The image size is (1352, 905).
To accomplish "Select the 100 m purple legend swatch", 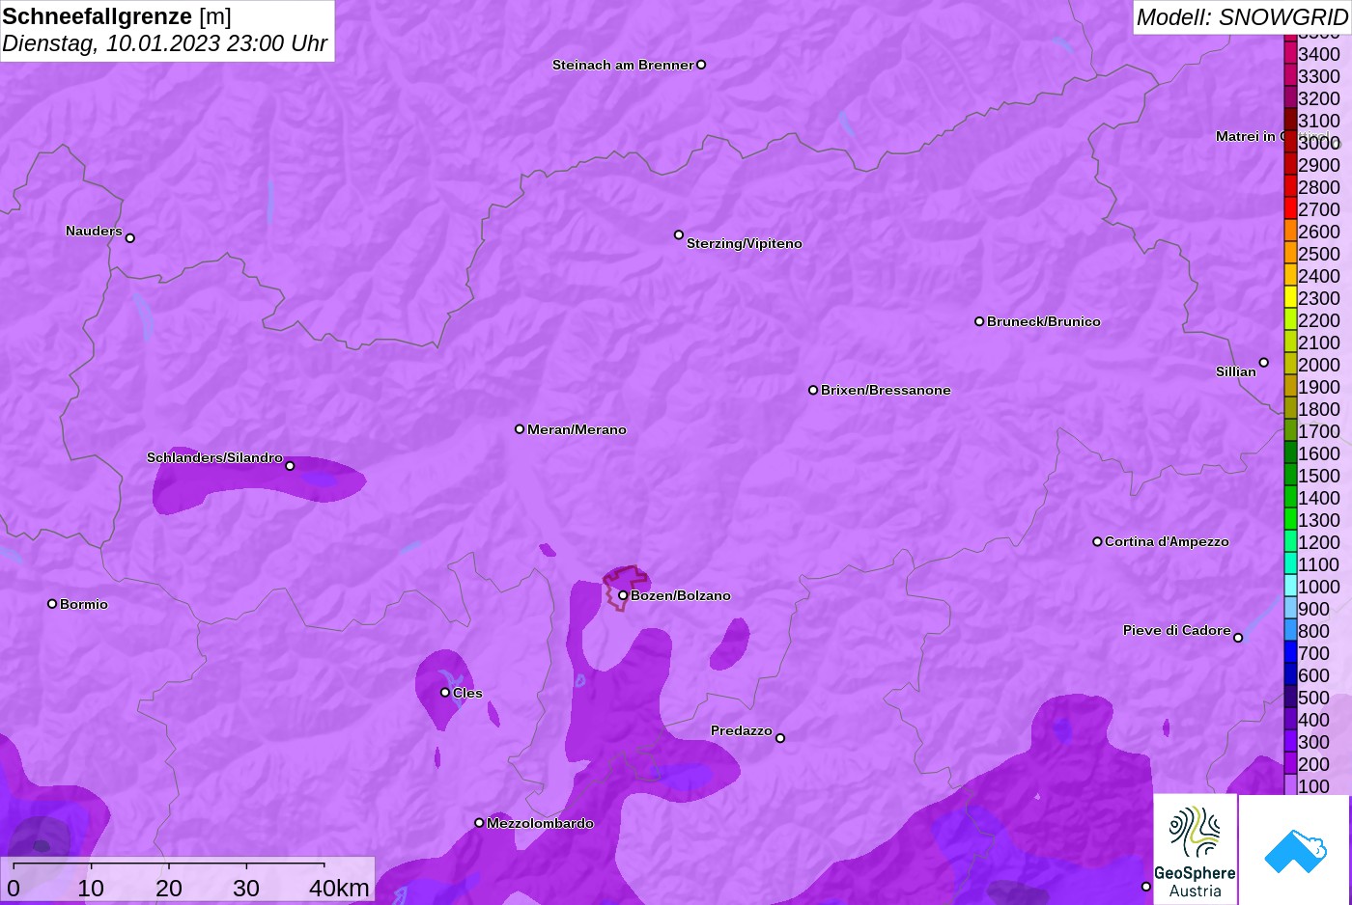I will tap(1290, 785).
